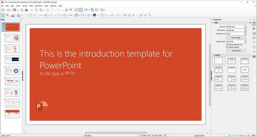Open the Format menu
Viewport: 257px width, 137px height.
(x=25, y=6)
